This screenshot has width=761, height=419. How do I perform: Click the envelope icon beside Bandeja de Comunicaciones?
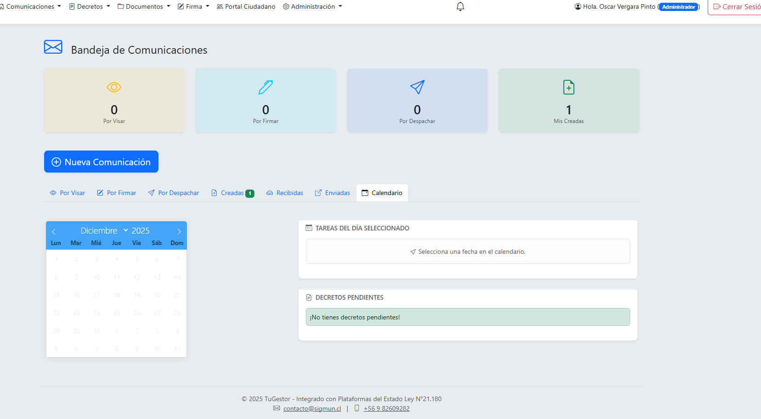coord(53,47)
